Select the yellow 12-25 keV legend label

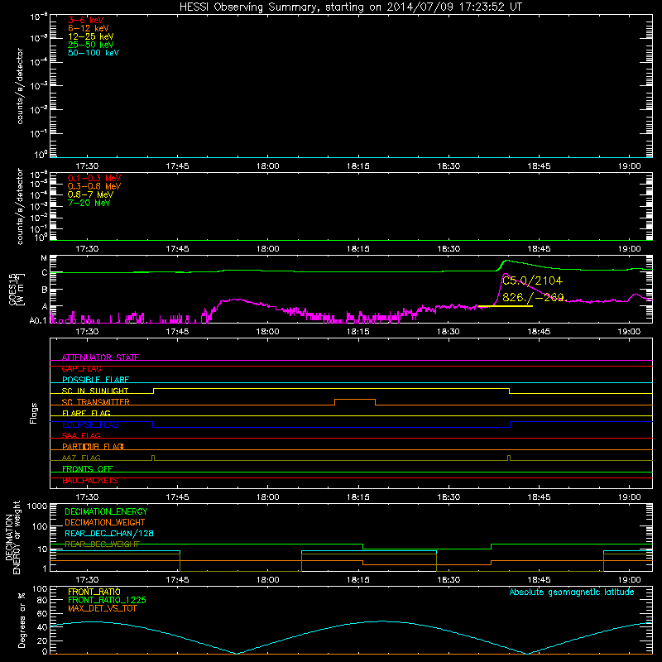91,36
